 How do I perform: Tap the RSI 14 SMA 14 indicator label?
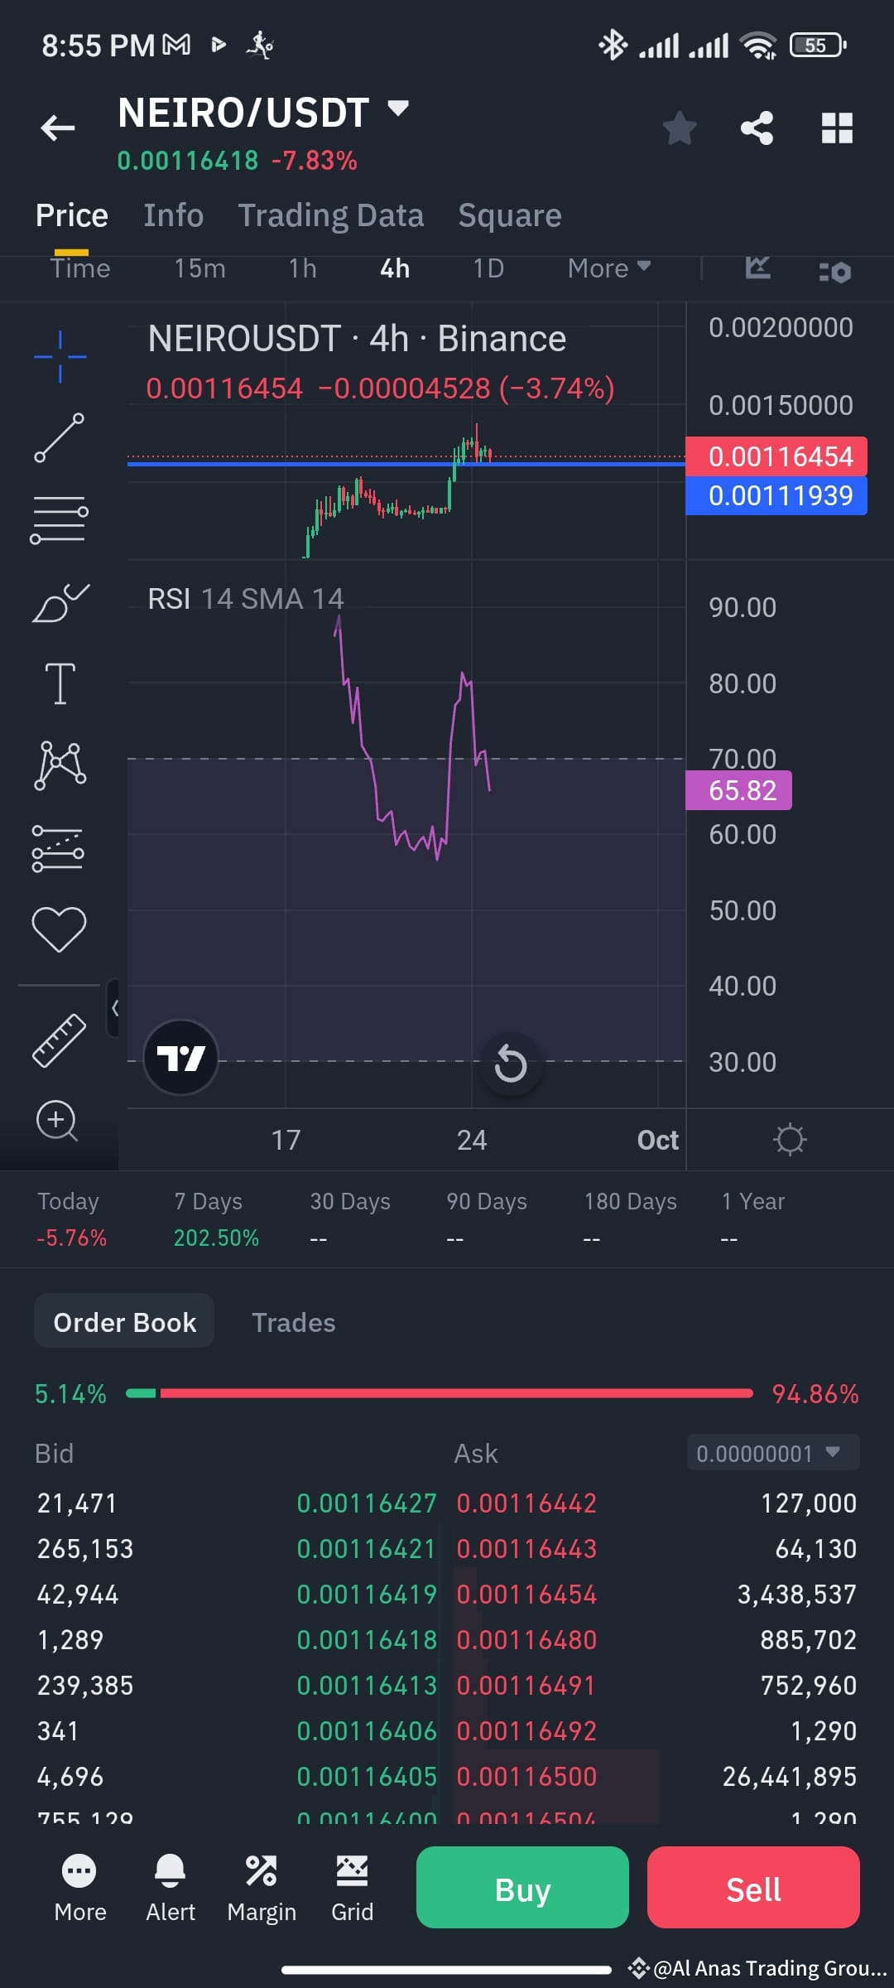[x=246, y=598]
